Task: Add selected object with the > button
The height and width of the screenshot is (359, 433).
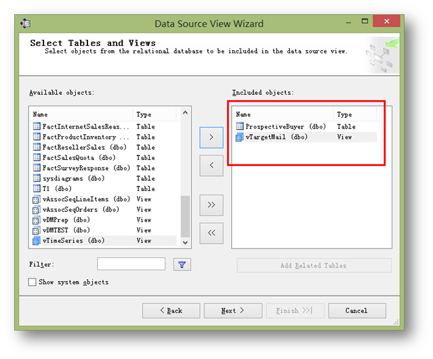Action: (x=211, y=138)
